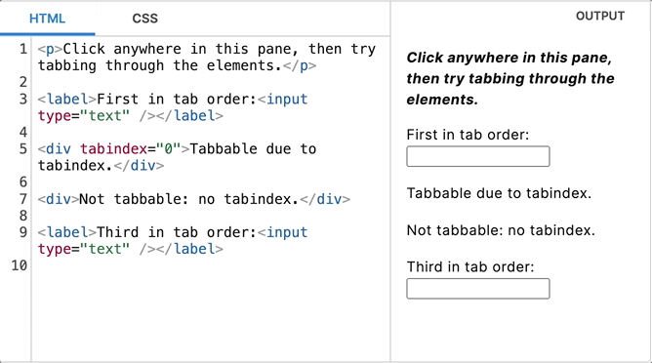Viewport: 652px width, 363px height.
Task: Open the CSS tab
Action: 145,19
